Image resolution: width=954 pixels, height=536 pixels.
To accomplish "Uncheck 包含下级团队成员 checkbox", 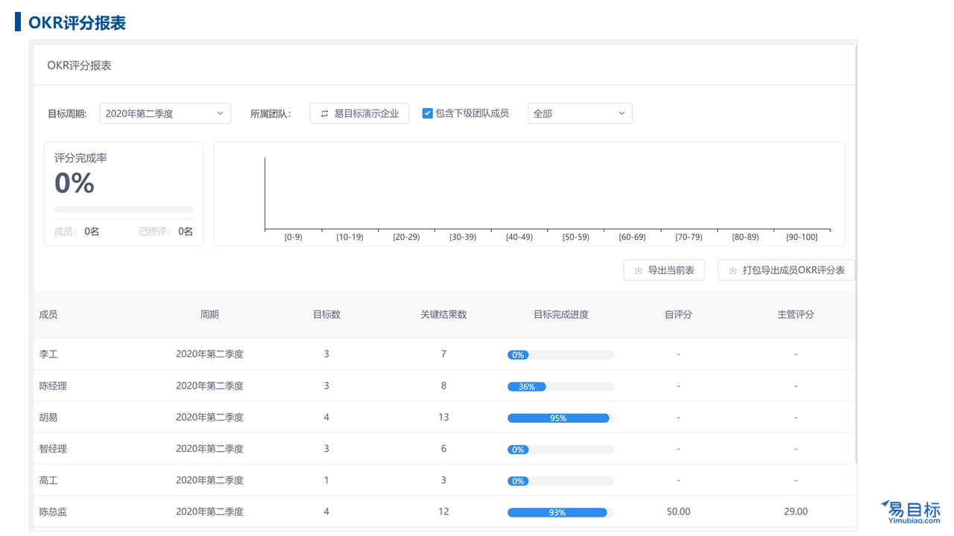I will (x=428, y=113).
